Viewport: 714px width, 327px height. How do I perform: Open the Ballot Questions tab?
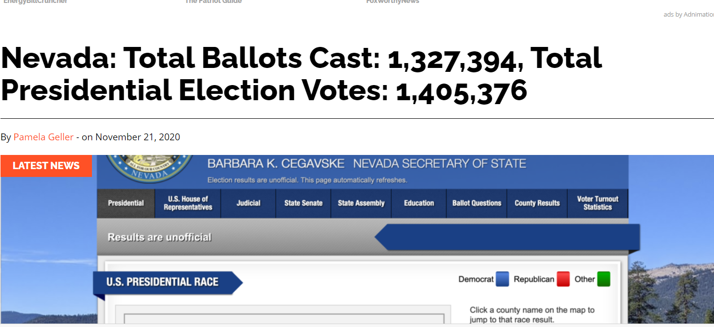[x=477, y=203]
